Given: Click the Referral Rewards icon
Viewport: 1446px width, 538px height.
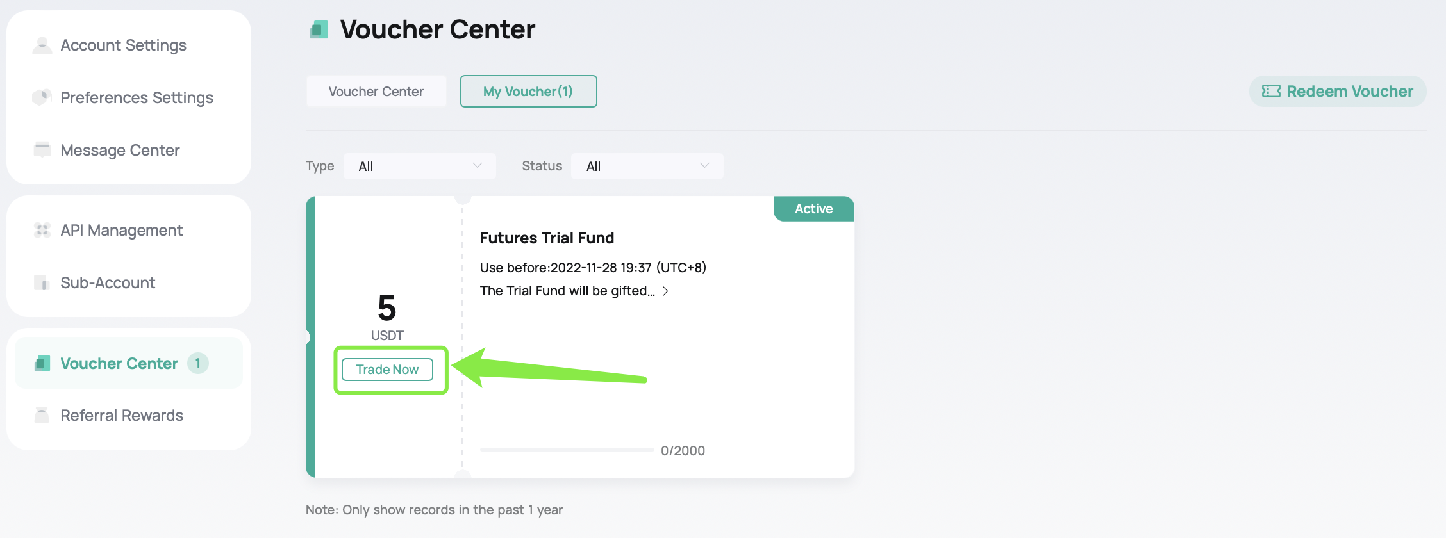Looking at the screenshot, I should [42, 415].
